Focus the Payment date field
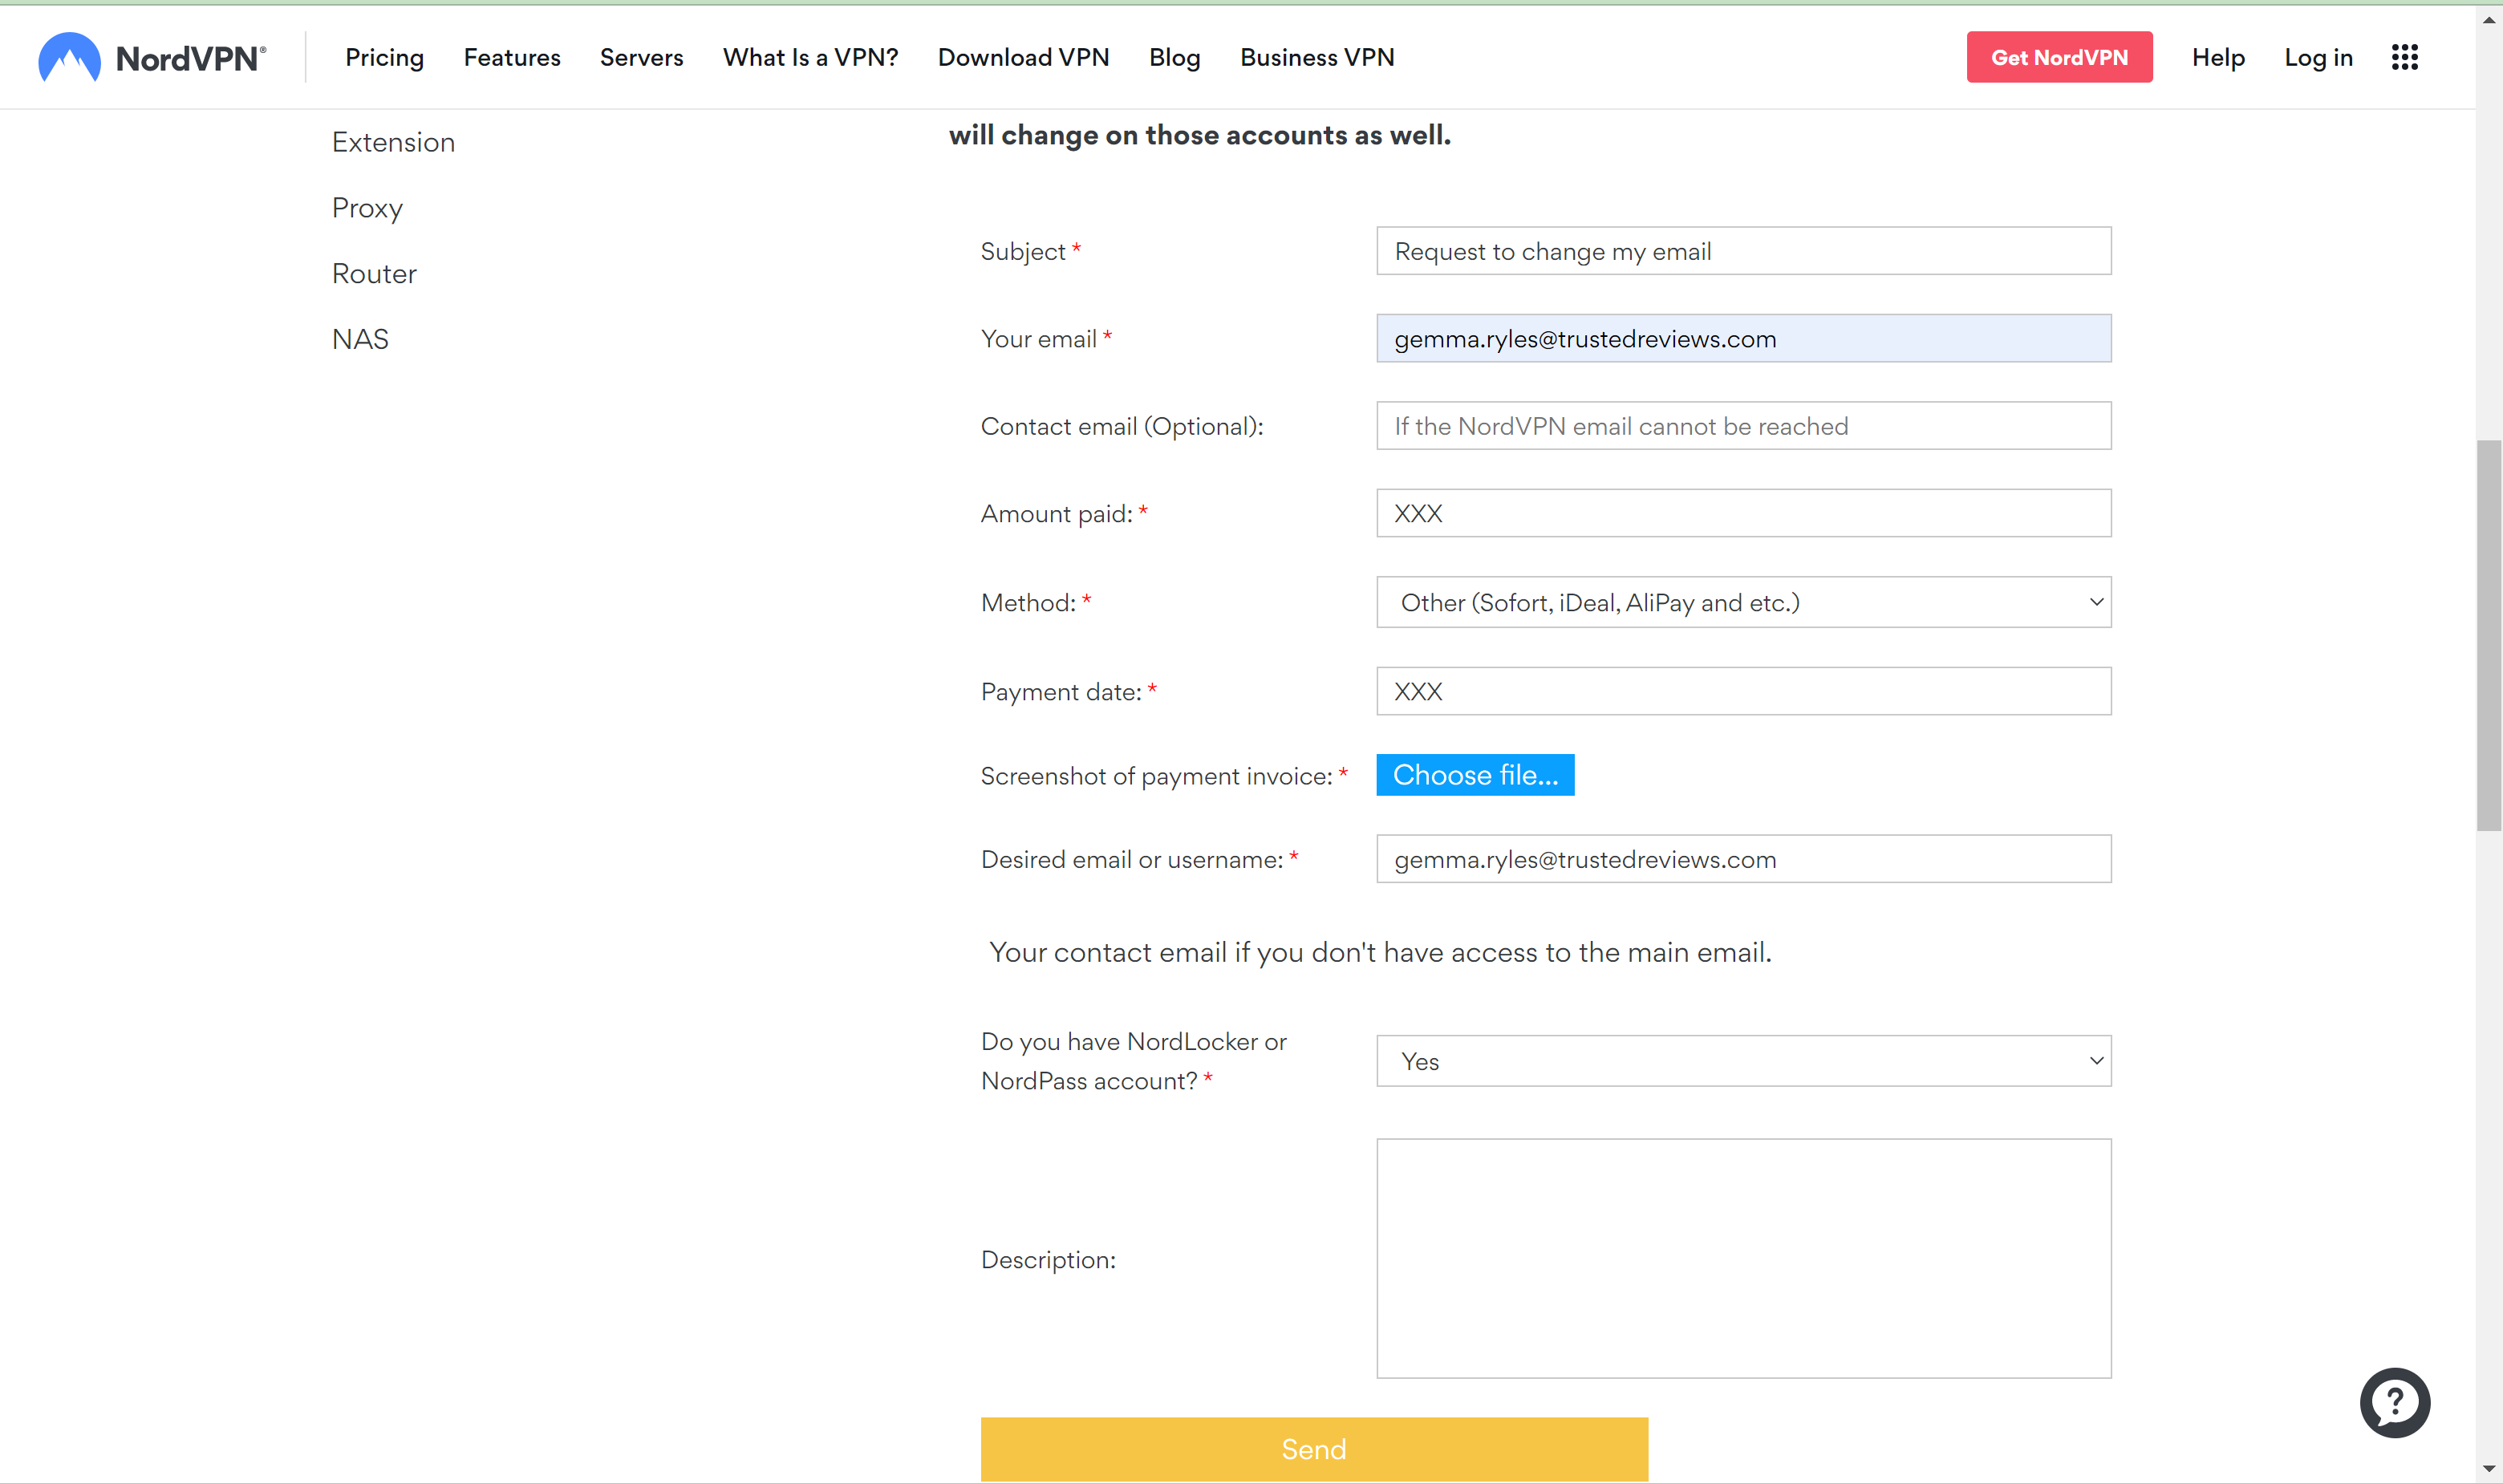Viewport: 2503px width, 1484px height. [x=1744, y=691]
